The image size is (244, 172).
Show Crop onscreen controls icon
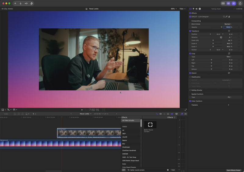click(229, 53)
